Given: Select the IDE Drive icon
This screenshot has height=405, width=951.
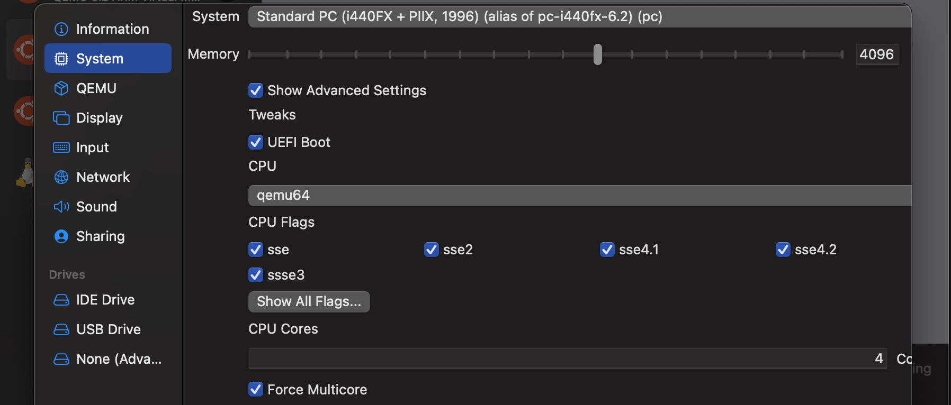Looking at the screenshot, I should (61, 300).
